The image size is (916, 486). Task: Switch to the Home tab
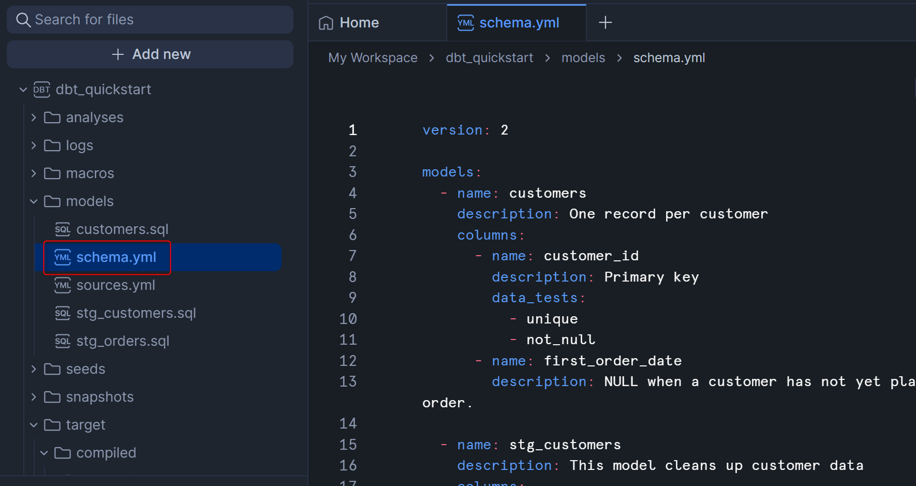click(359, 23)
